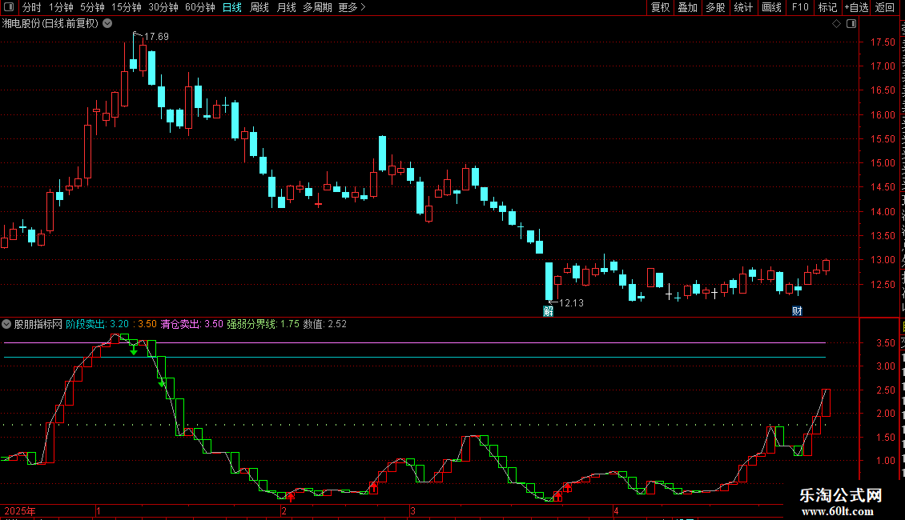Click the 叠加 overlay button

tap(688, 7)
